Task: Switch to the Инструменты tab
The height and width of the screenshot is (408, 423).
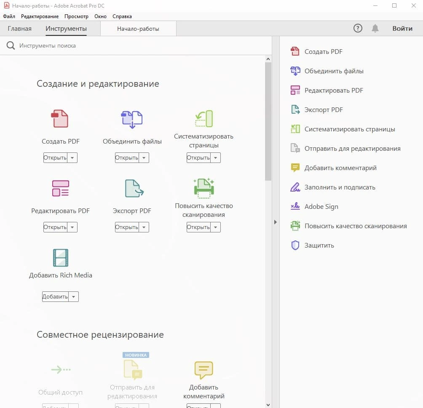Action: coord(66,28)
